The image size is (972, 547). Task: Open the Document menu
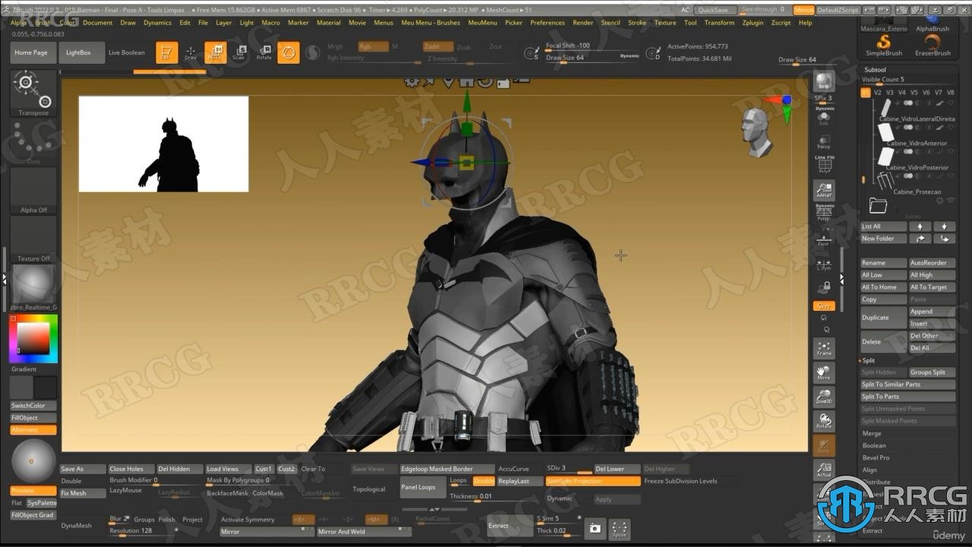tap(97, 23)
